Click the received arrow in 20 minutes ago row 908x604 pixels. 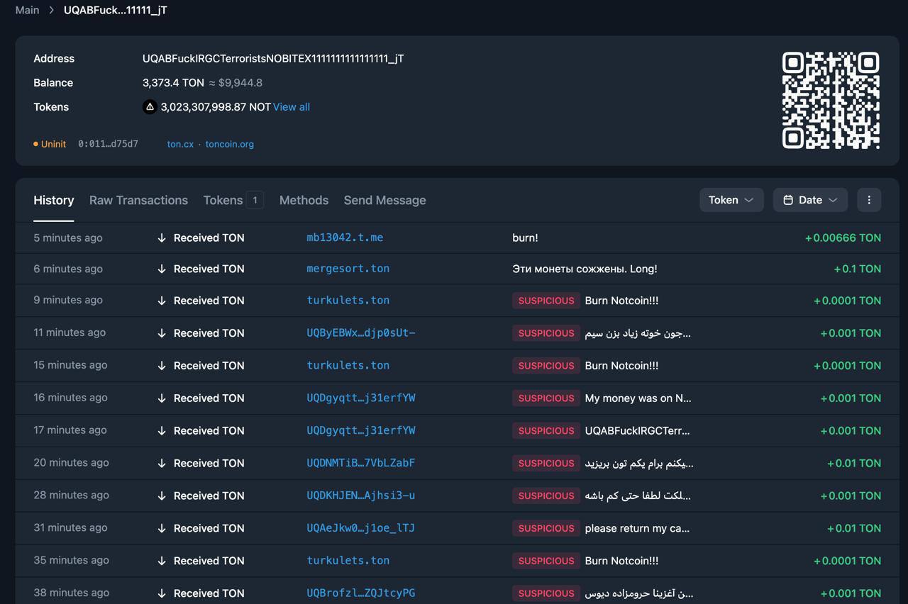click(x=162, y=464)
